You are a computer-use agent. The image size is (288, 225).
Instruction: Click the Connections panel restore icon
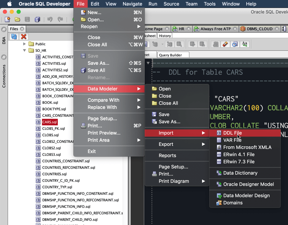[x=4, y=57]
